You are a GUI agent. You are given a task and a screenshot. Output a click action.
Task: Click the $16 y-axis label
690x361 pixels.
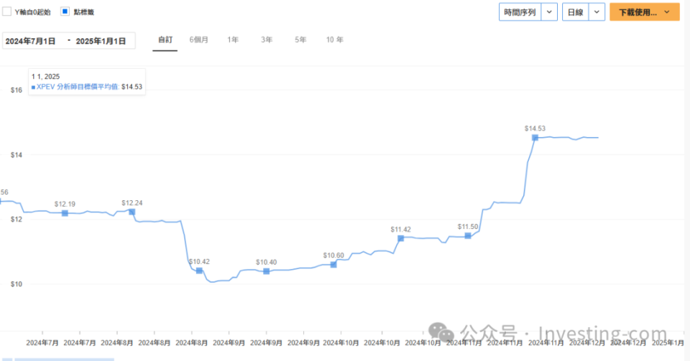pyautogui.click(x=17, y=90)
